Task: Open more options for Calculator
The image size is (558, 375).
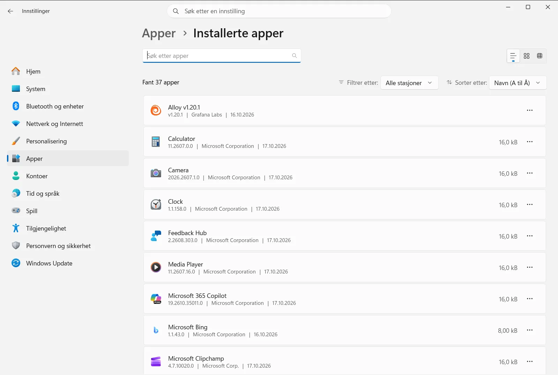Action: (x=530, y=142)
